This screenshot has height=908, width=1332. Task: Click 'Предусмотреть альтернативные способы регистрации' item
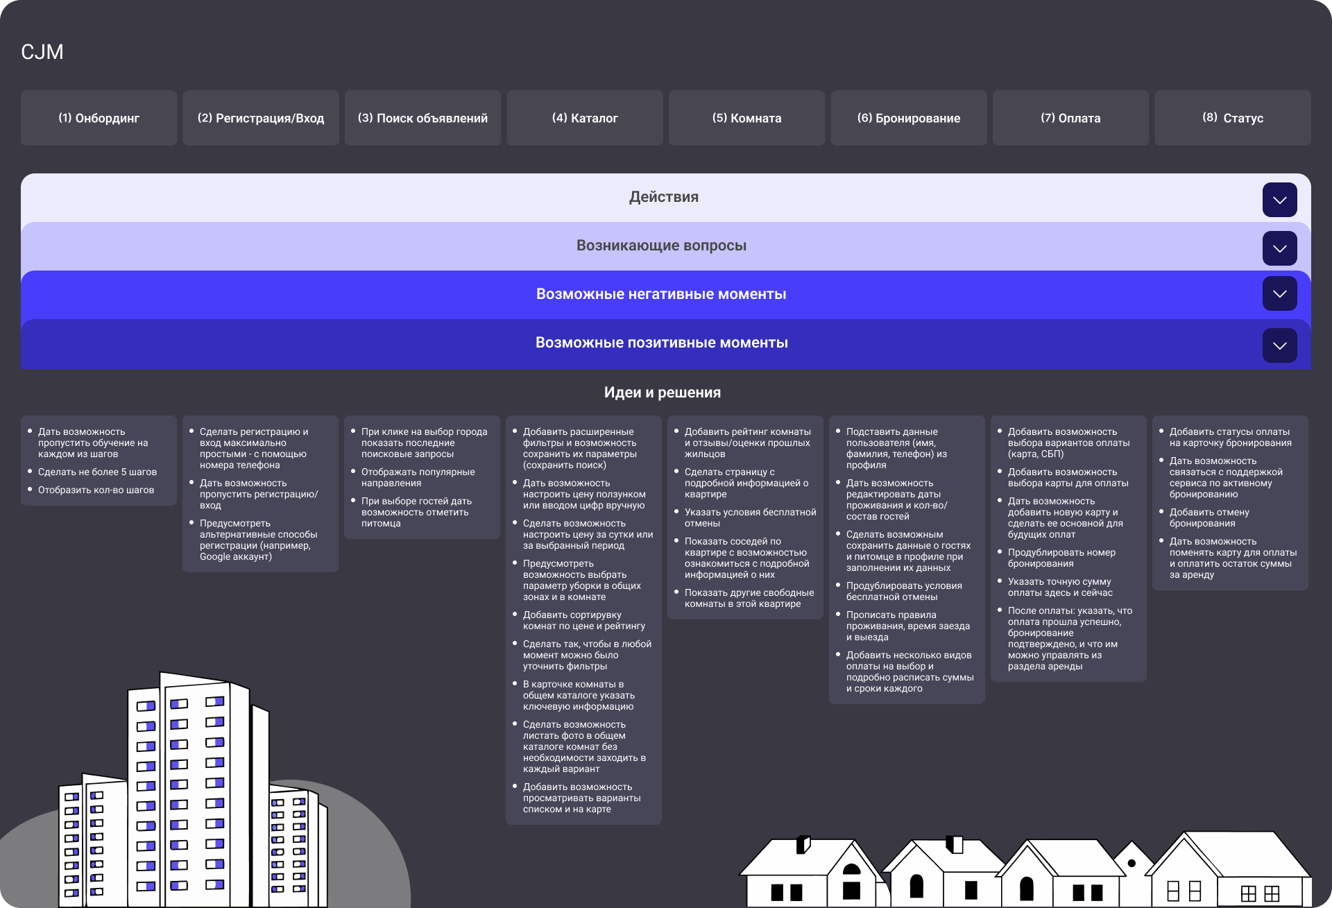coord(258,540)
